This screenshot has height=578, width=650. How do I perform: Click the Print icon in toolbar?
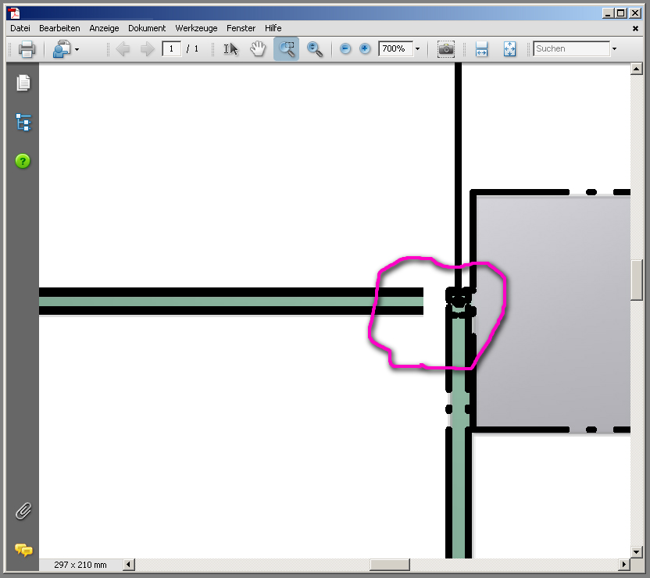click(27, 49)
